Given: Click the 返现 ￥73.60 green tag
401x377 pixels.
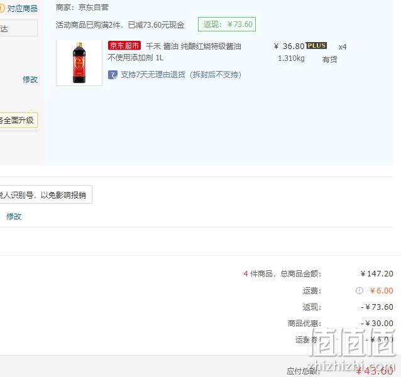Looking at the screenshot, I should click(x=227, y=25).
